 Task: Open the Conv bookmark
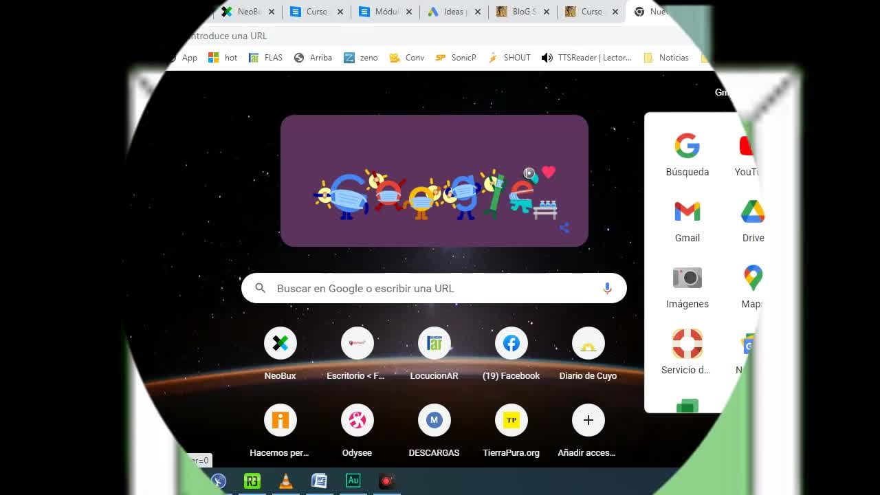click(x=407, y=58)
